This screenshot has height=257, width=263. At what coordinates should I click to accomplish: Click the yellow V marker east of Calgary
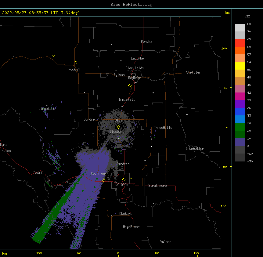tap(131, 178)
